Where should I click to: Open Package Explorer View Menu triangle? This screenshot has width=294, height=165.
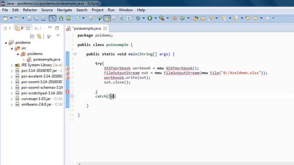click(x=58, y=35)
